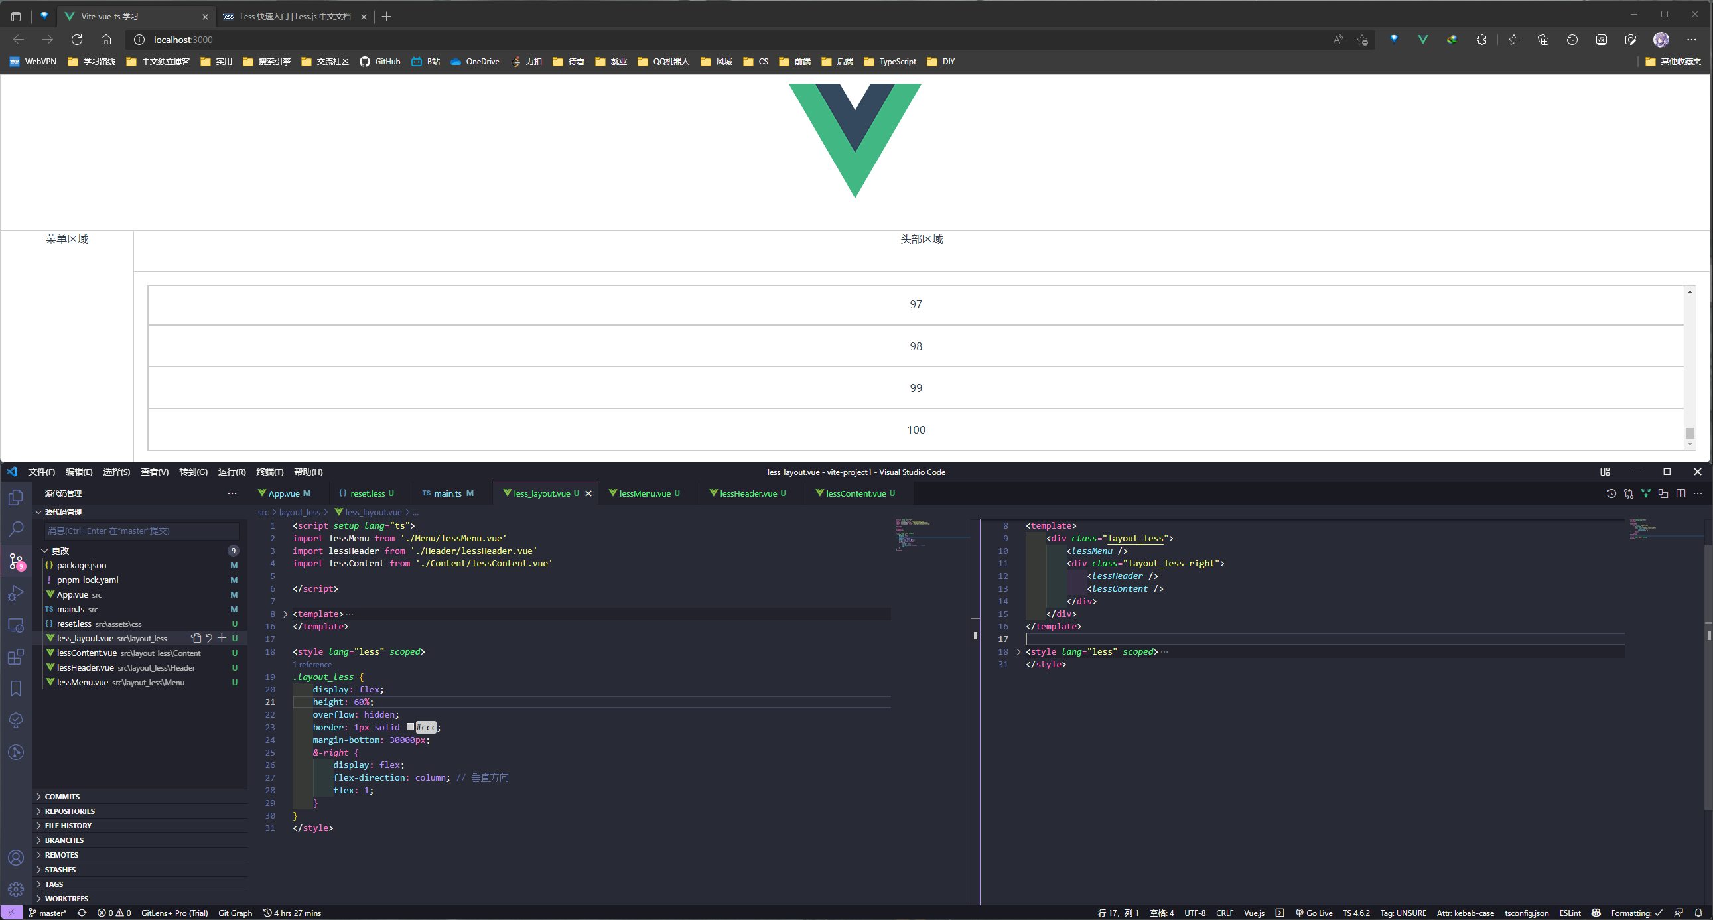Open TypeScript bookmark folder
1713x920 pixels.
tap(890, 61)
